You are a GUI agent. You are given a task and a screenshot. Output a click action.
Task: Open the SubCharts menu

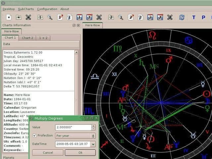click(26, 9)
